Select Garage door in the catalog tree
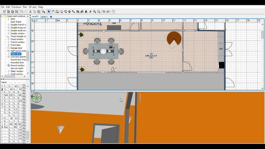Viewport: 265px width, 149px height. pos(17,48)
